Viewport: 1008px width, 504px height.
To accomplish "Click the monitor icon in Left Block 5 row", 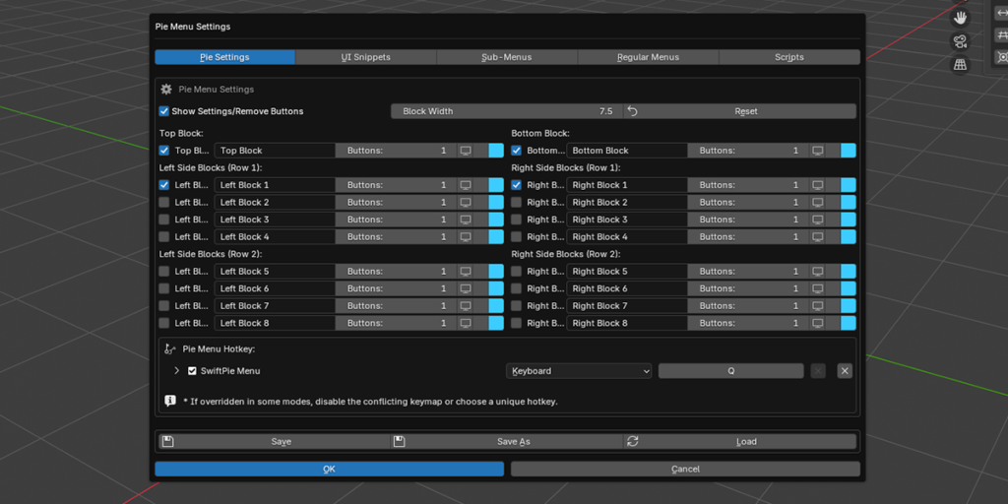I will (x=466, y=272).
